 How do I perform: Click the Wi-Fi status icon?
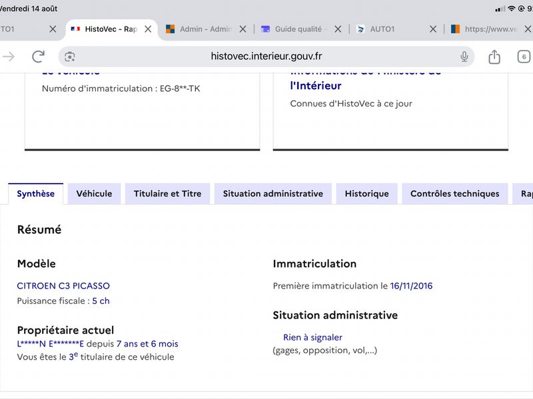point(511,9)
